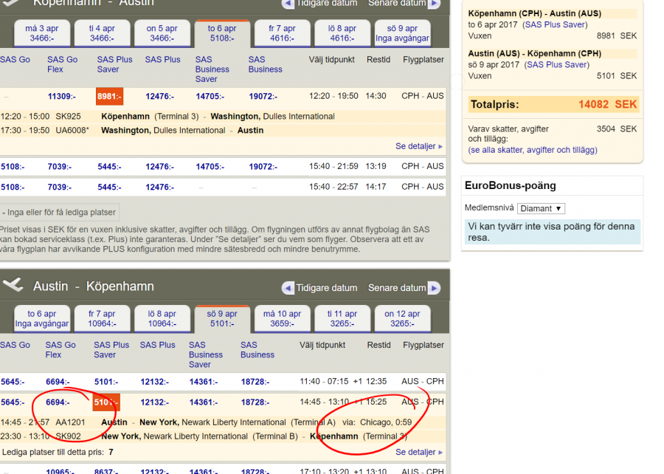Choose 5108:- SAS Go on 15:40 - 22:57 flight
The width and height of the screenshot is (664, 474).
click(x=13, y=188)
